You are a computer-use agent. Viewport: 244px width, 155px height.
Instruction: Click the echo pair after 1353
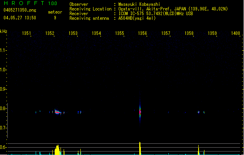pos(80,112)
